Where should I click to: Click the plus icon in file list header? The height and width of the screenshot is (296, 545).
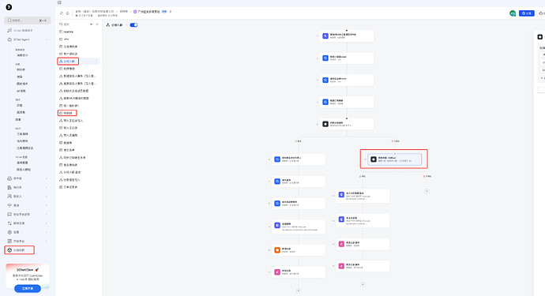91,24
